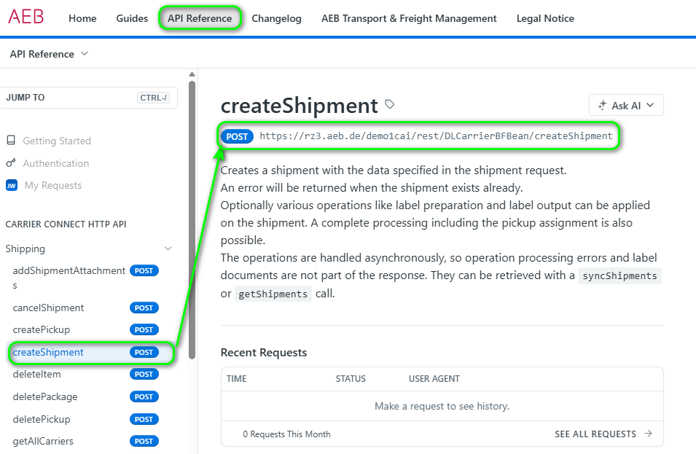696x454 pixels.
Task: Click the TIME column header
Action: (x=236, y=378)
